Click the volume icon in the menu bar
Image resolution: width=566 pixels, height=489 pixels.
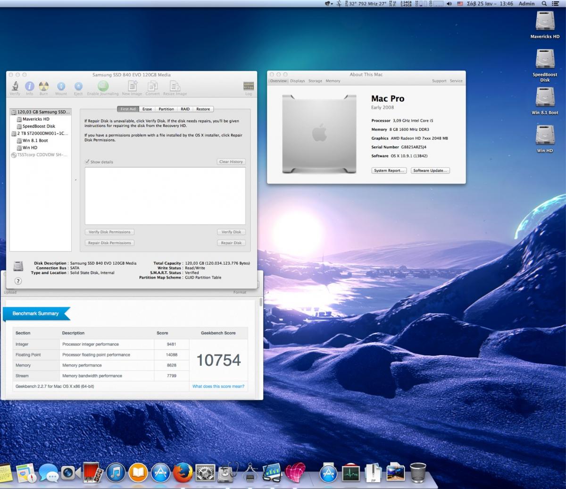pos(449,4)
